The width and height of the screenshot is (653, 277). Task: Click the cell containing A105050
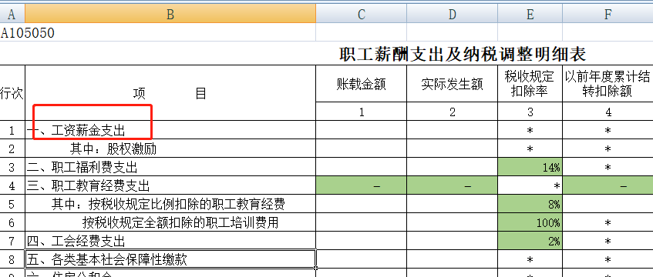point(28,32)
